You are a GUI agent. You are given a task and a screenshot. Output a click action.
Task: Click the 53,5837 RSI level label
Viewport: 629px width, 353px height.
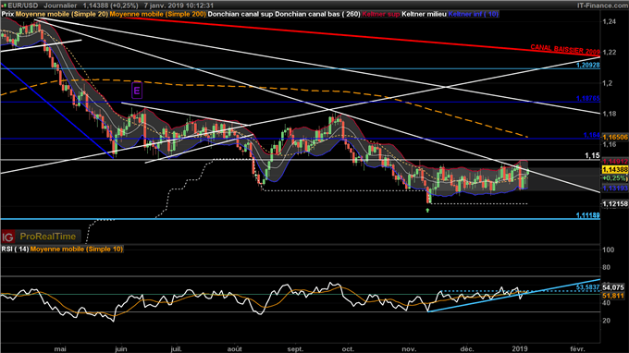click(x=588, y=287)
